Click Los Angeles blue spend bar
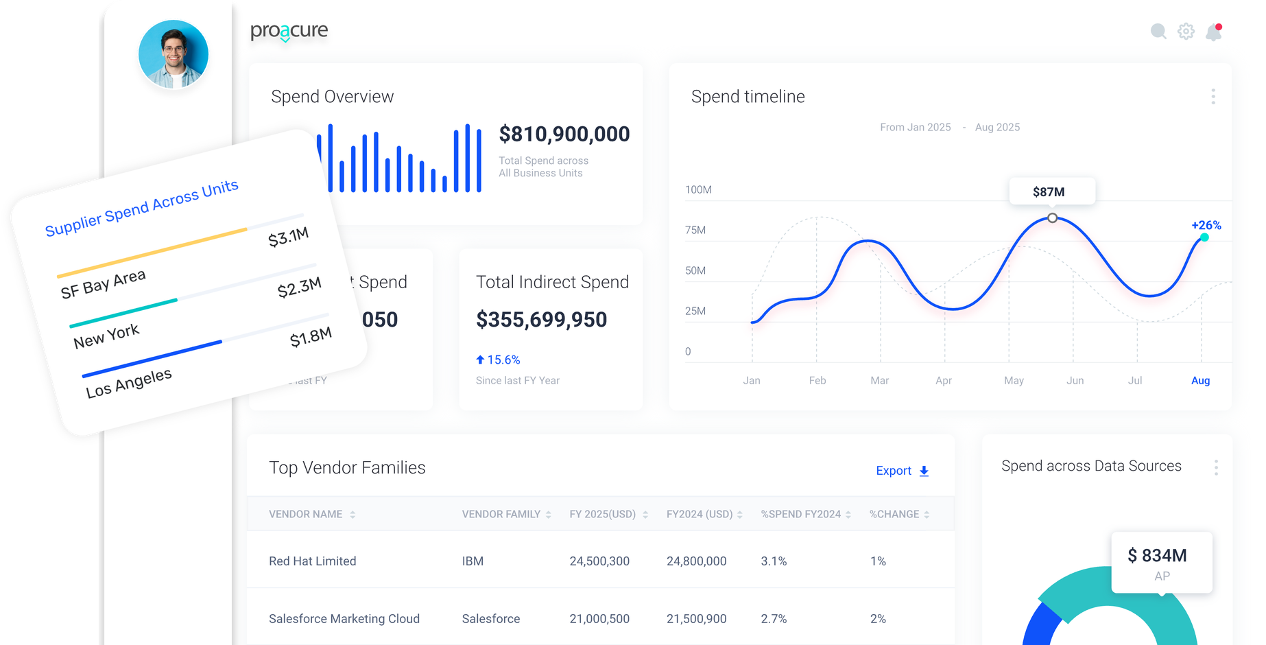Viewport: 1266px width, 645px height. 152,358
